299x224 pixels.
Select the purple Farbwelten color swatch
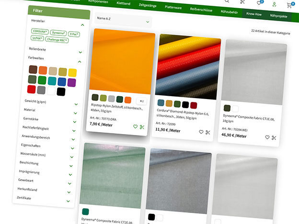point(72,82)
